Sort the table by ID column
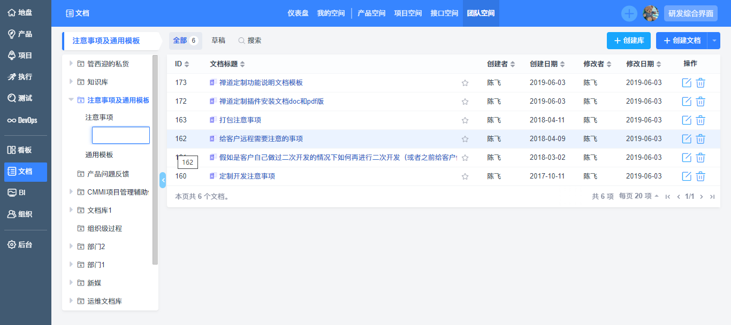 coord(182,64)
